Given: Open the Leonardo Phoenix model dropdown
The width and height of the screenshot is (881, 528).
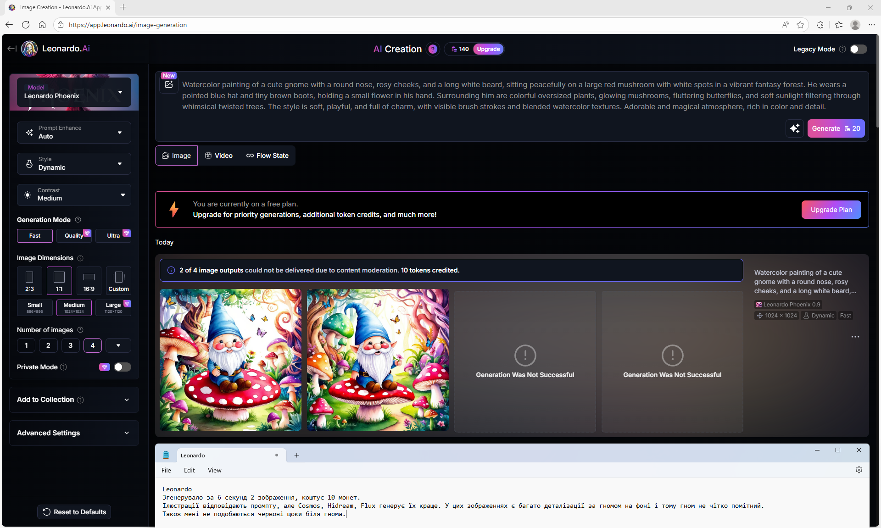Looking at the screenshot, I should [74, 92].
